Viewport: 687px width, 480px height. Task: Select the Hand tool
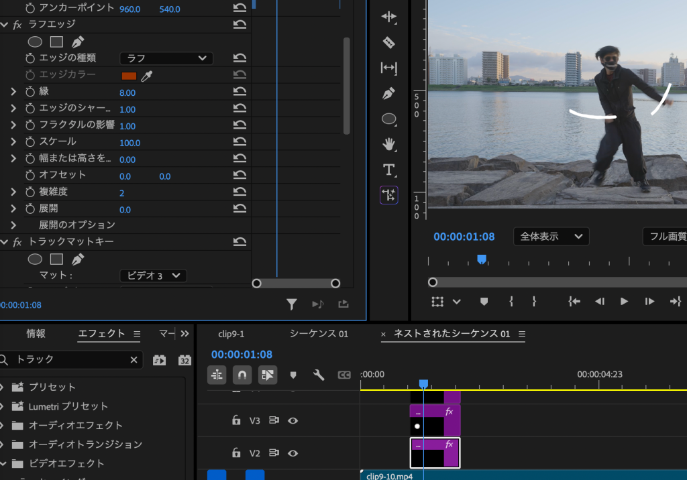click(388, 144)
